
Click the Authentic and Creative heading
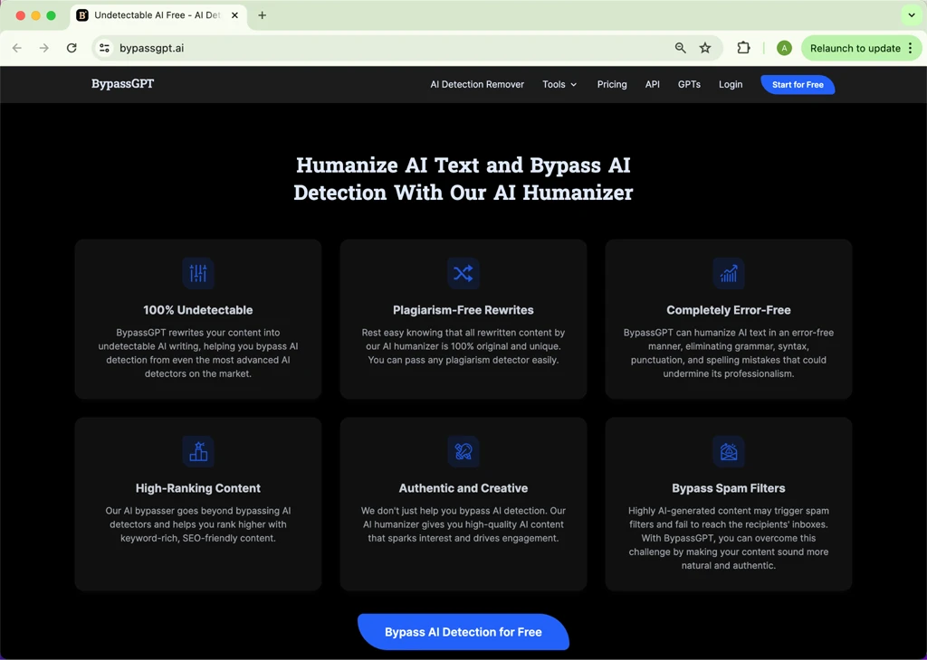(463, 488)
